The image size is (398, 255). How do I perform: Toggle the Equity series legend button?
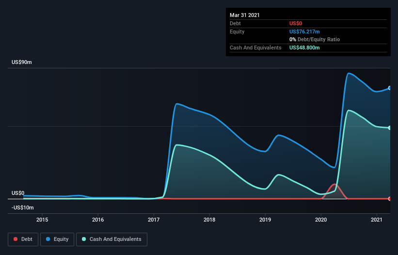tap(57, 239)
